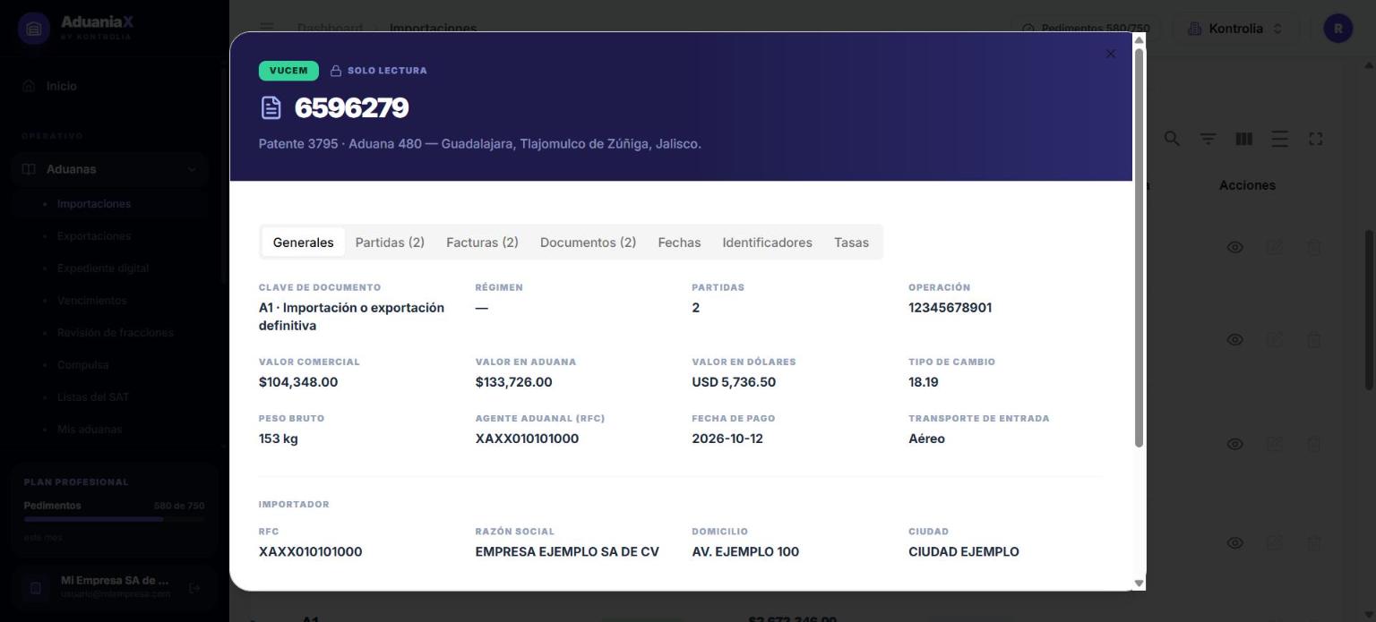1376x622 pixels.
Task: Collapse the Aduanas sidebar section
Action: (x=109, y=169)
